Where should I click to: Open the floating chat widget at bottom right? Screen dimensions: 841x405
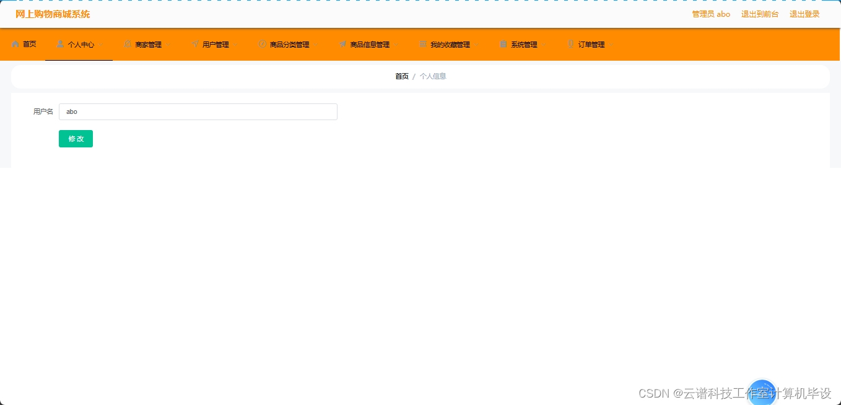click(x=762, y=392)
